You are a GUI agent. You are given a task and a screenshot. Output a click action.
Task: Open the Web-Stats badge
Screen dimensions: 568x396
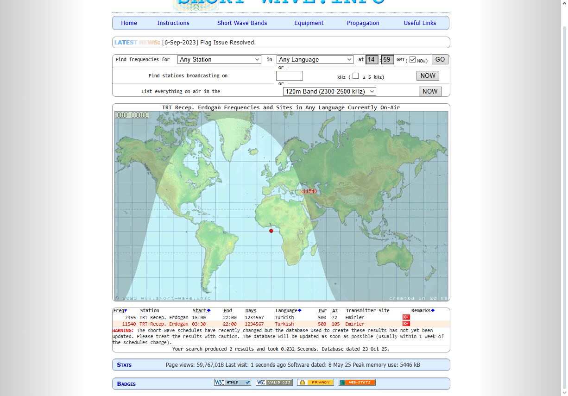pos(357,383)
